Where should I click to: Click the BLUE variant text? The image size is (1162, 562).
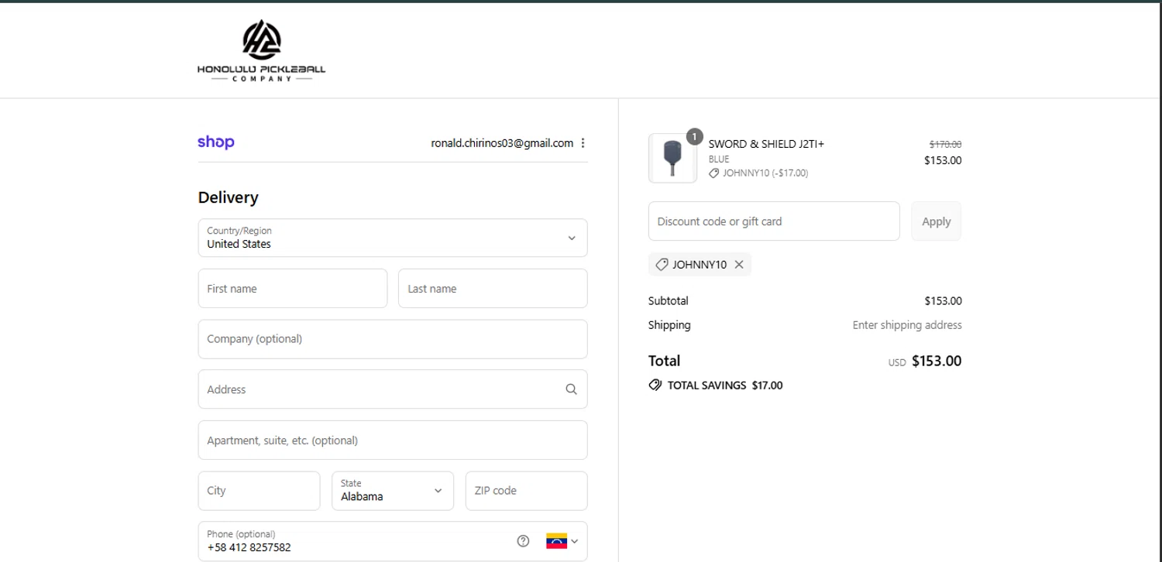[x=719, y=159]
